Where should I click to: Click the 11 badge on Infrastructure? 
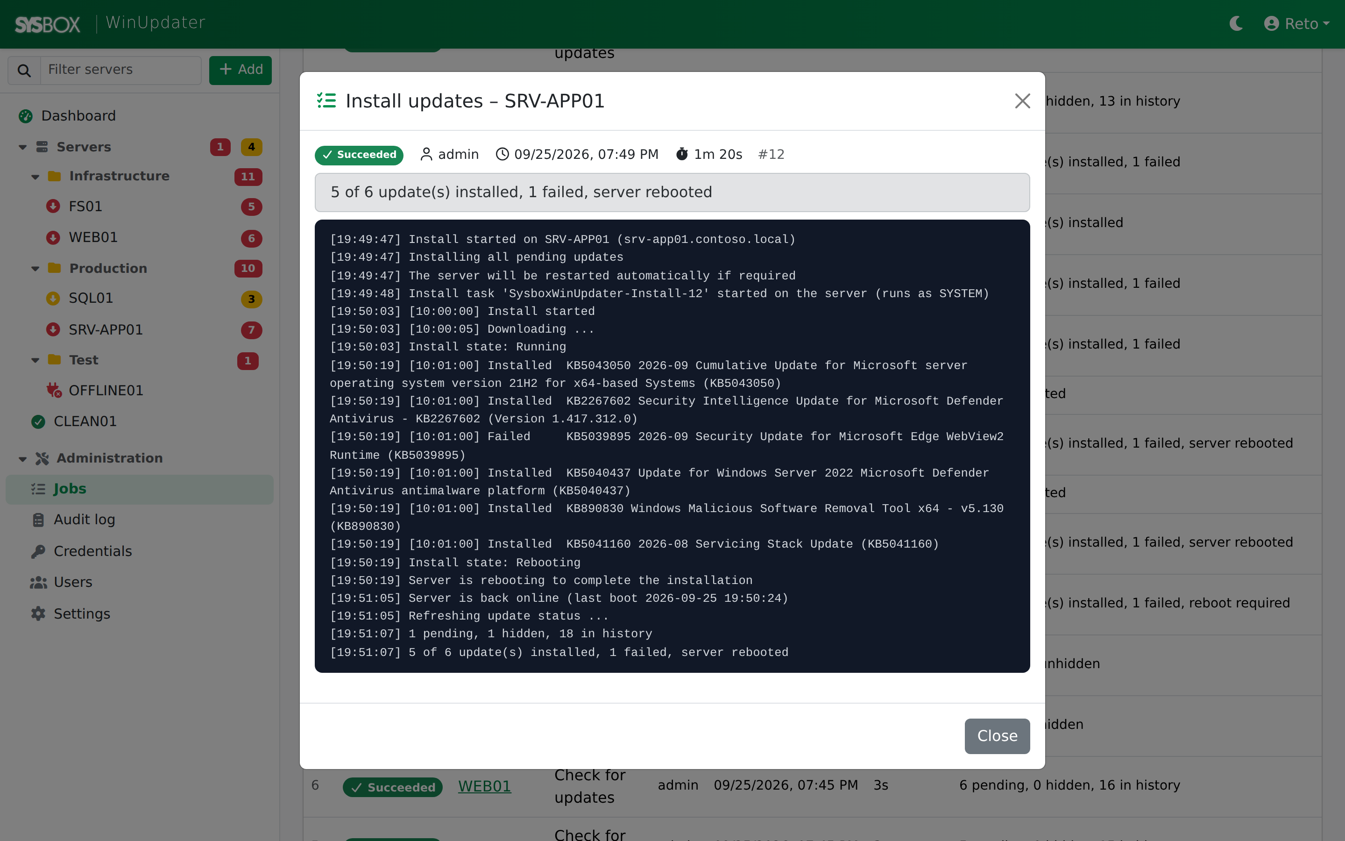248,177
